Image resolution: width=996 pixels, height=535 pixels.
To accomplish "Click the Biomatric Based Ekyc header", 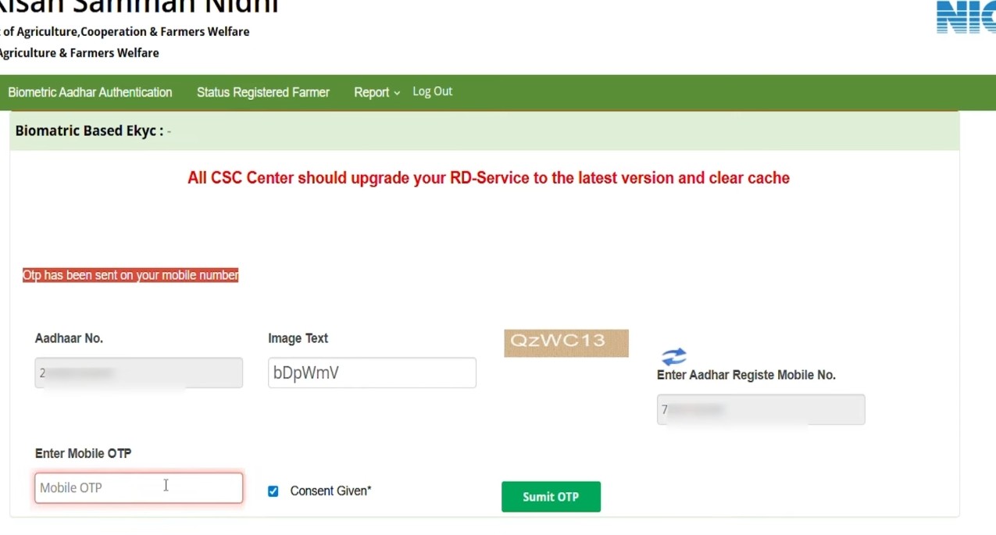I will coord(88,131).
